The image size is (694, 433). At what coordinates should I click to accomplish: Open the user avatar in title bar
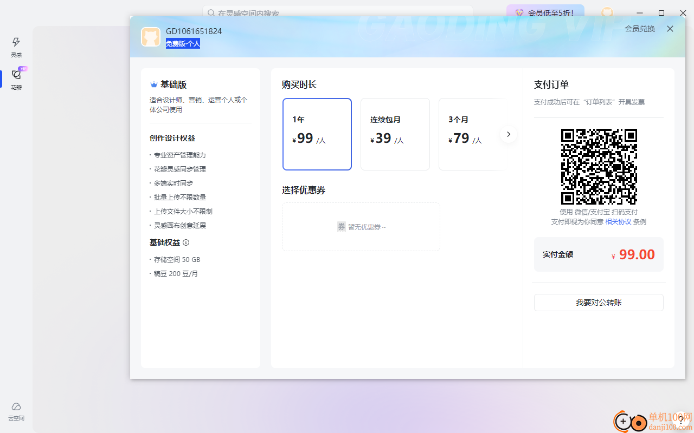point(607,12)
